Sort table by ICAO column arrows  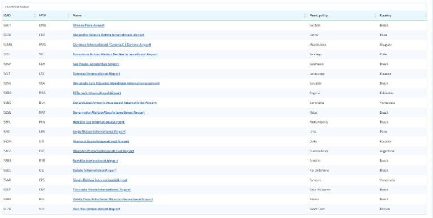click(35, 15)
